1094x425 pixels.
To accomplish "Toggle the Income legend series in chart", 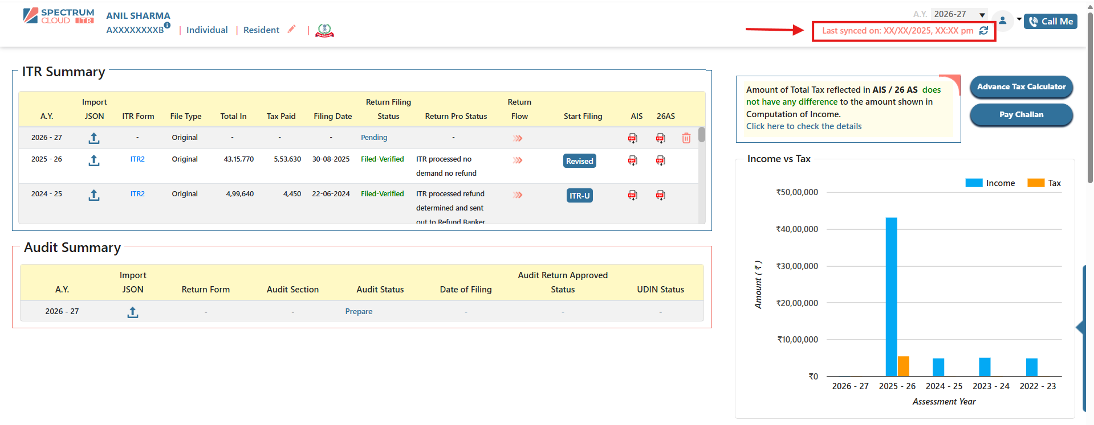I will pos(990,183).
